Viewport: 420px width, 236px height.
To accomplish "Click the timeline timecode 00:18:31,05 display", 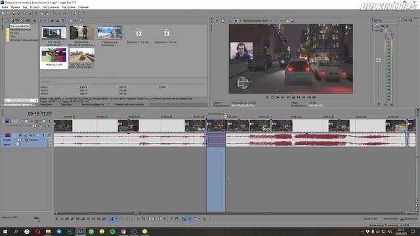I will 39,113.
